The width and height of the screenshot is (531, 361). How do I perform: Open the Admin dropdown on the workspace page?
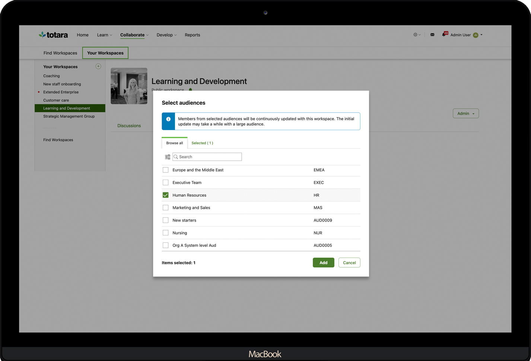(465, 113)
